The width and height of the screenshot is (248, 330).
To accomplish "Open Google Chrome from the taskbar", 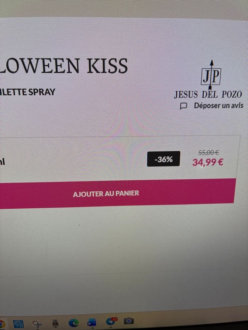I will pos(2,324).
